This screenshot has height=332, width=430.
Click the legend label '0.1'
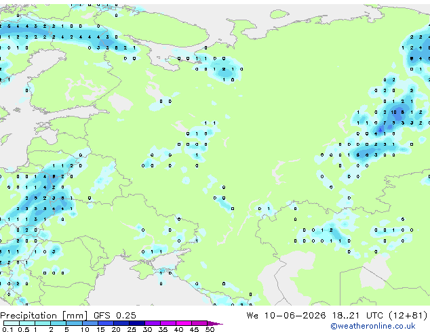coord(7,329)
